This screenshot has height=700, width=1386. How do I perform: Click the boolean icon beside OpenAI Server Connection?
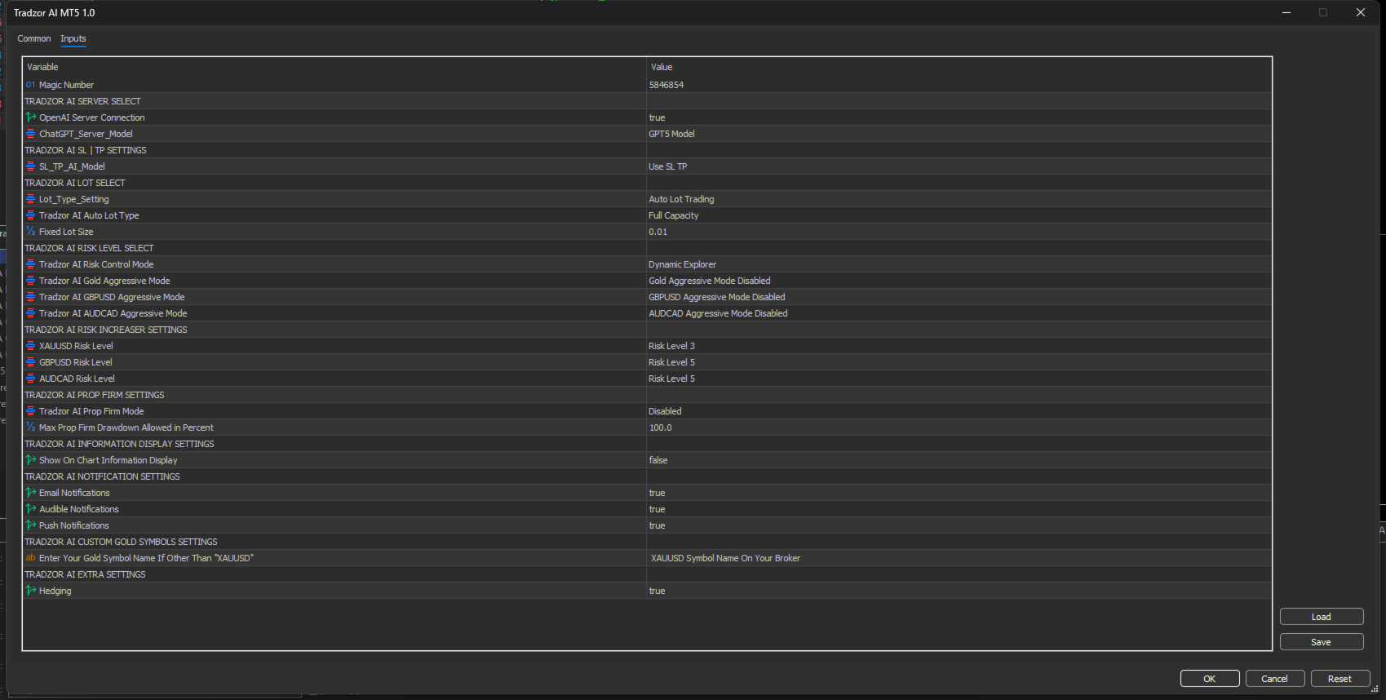(30, 117)
